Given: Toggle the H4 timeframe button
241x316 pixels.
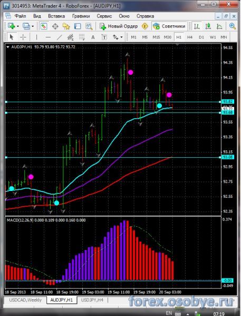Looking at the screenshot, I should (190, 37).
